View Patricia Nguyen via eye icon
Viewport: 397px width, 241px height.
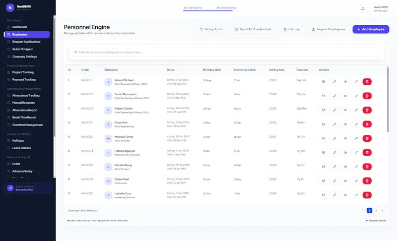point(345,153)
